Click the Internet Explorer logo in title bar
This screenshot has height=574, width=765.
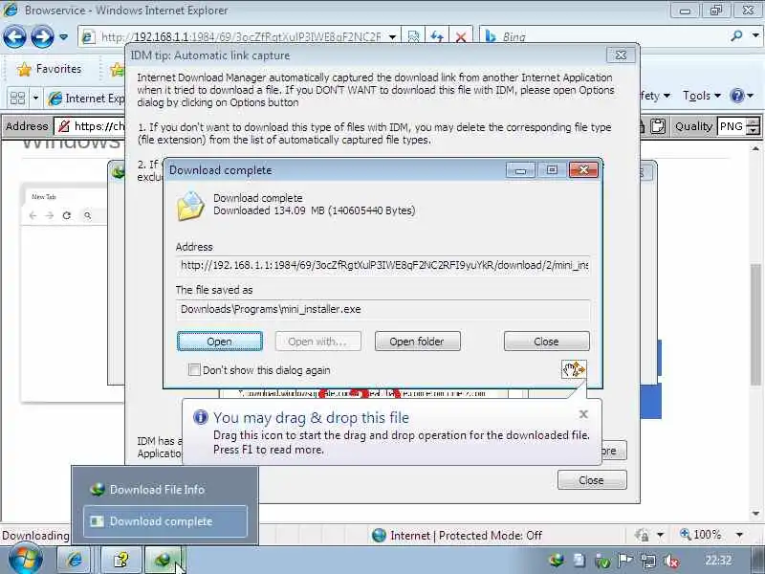(11, 10)
